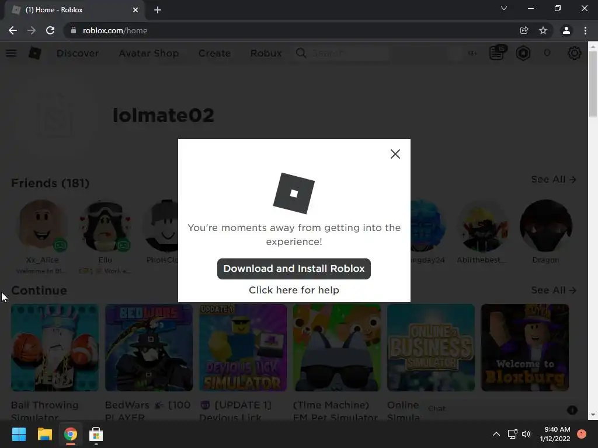Viewport: 598px width, 448px height.
Task: Show hidden tray icons chevron
Action: click(496, 434)
